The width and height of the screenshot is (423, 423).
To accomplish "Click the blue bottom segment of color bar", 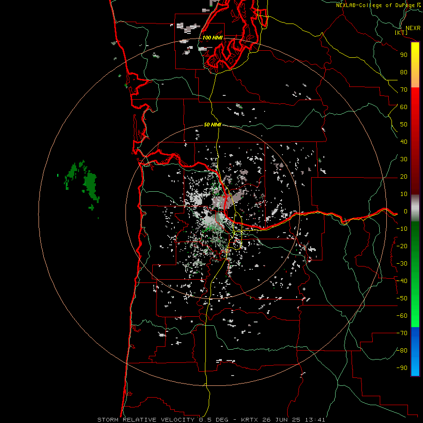I will coord(415,352).
